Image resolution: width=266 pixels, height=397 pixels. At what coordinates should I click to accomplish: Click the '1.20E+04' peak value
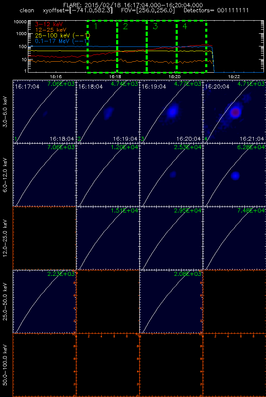tap(124, 147)
